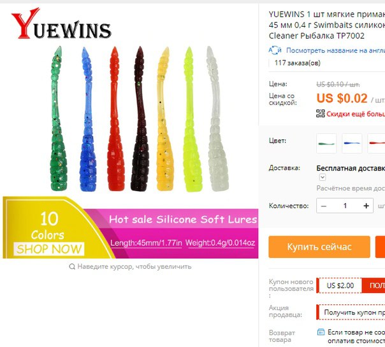Decrease quantity with the minus button
Screen dimensions: 385x347
324,206
